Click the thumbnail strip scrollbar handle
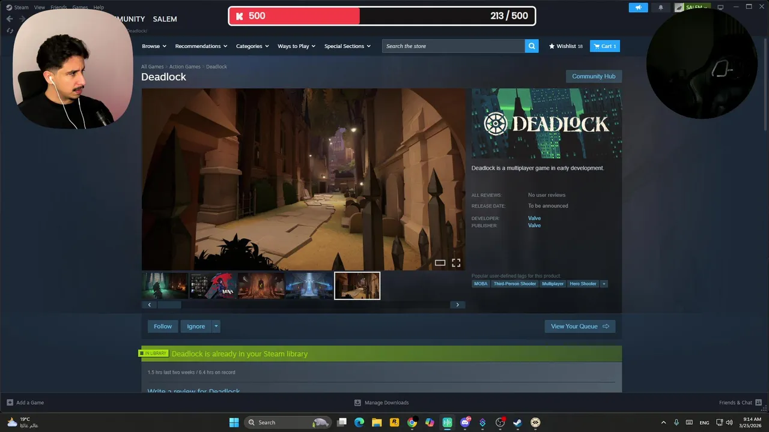Screen dimensions: 769x432 (169, 305)
